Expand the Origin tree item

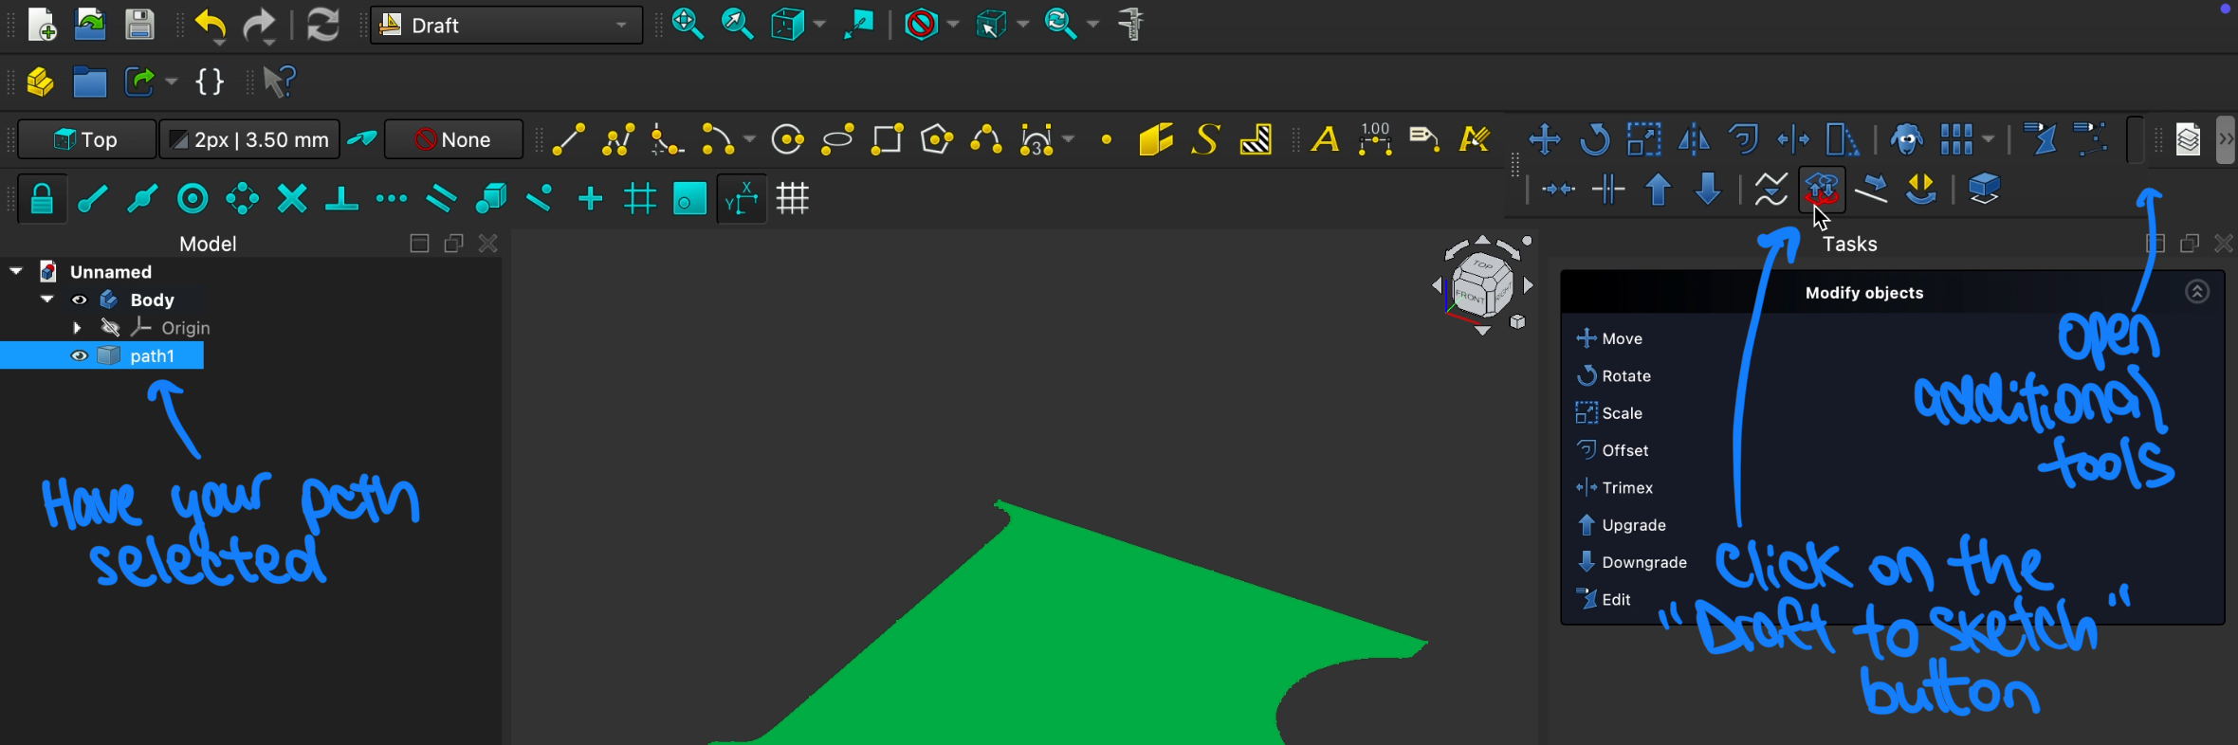[x=77, y=328]
